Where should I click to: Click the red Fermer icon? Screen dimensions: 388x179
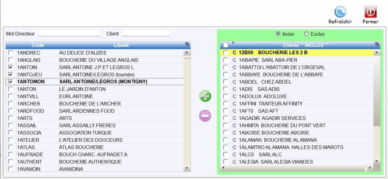[370, 12]
